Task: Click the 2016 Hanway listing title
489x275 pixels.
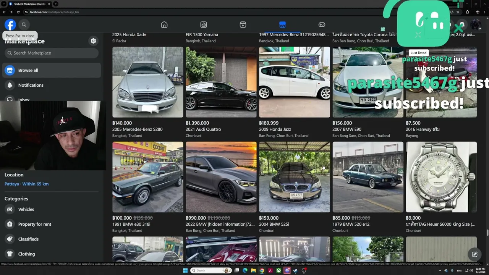Action: tap(423, 129)
